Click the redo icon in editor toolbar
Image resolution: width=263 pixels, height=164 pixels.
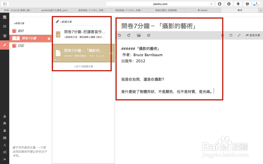(x=129, y=35)
